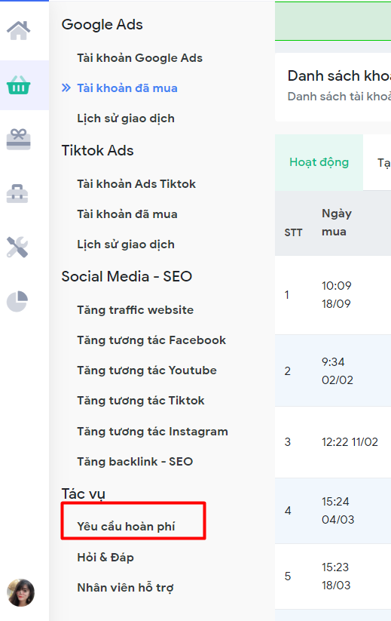Open the pie chart statistics icon
391x621 pixels.
point(17,301)
